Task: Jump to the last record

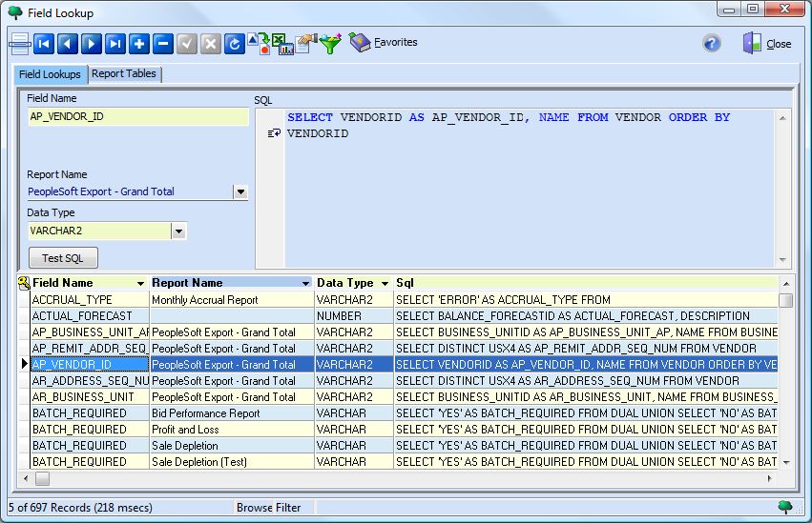Action: tap(115, 44)
